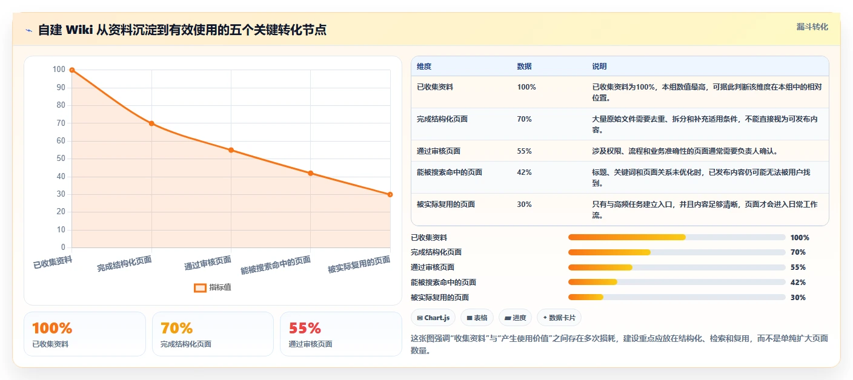Click the 完成结构化页面 cell in the table
The image size is (853, 380).
coord(442,119)
